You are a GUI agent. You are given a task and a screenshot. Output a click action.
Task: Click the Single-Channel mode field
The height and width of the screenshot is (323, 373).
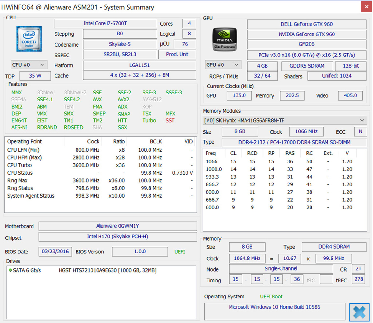pos(281,269)
